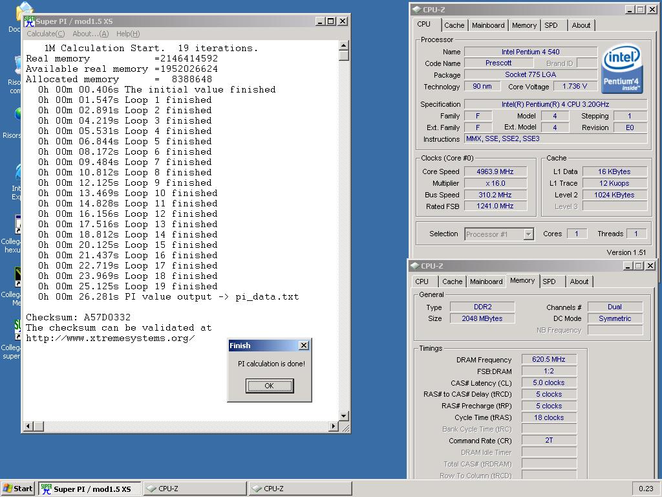Click the top CPU-Z window title icon
The image size is (662, 497).
click(417, 9)
